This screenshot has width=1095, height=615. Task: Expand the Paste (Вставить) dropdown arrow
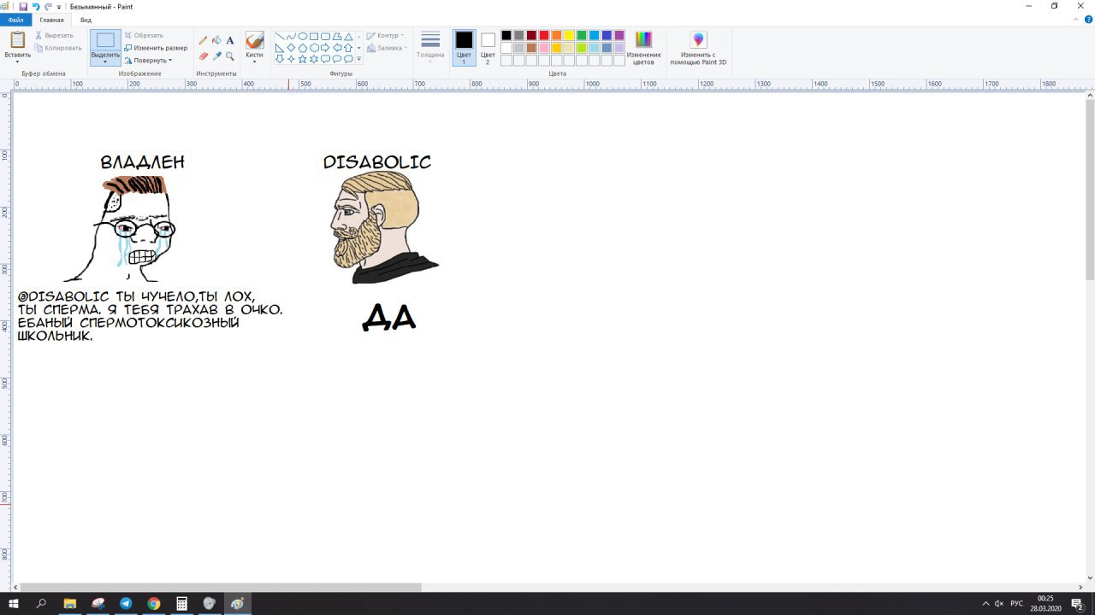17,61
